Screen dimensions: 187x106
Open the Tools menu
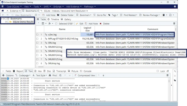point(37,7)
